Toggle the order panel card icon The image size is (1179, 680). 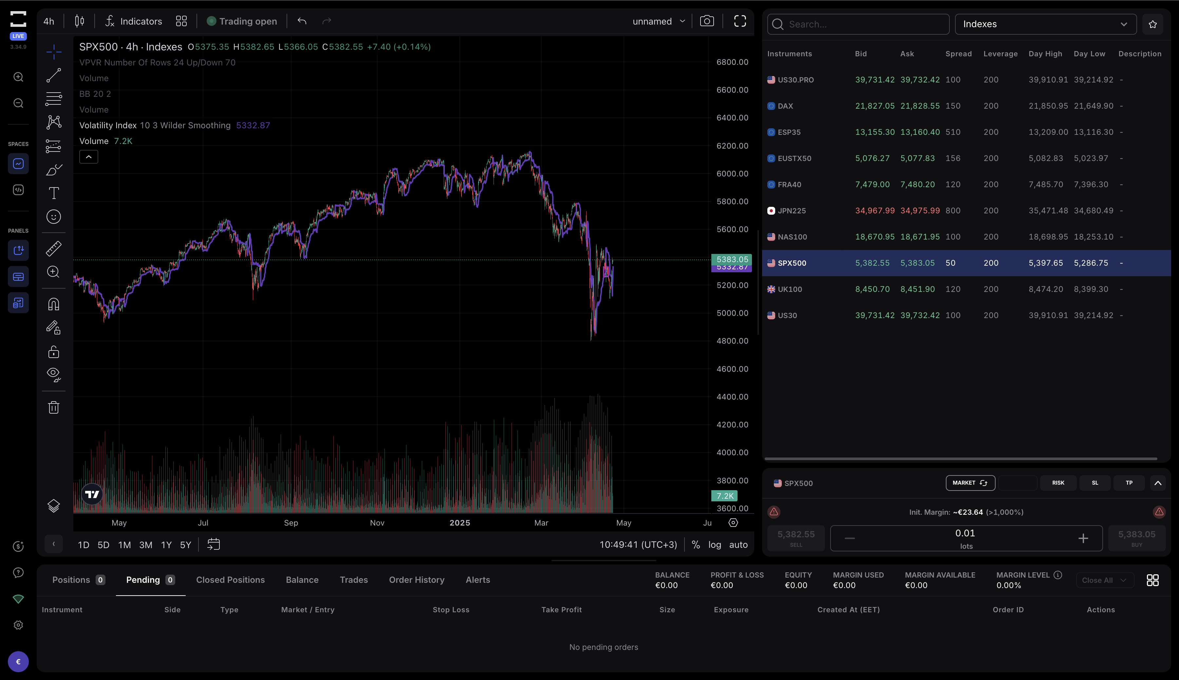[18, 277]
